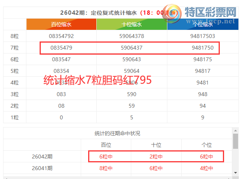The image size is (240, 179).
Task: Click the 5粒 row label
Action: coord(15,71)
